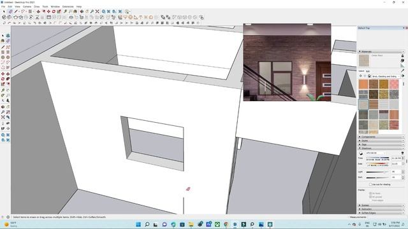Open Windows Start menu on taskbar
Viewport: 408px width, 229px height.
click(138, 225)
